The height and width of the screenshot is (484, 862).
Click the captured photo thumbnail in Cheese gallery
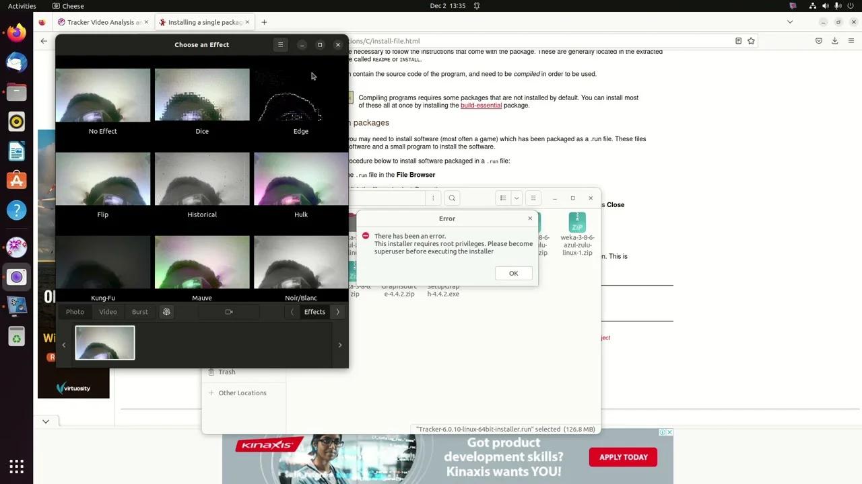coord(104,342)
